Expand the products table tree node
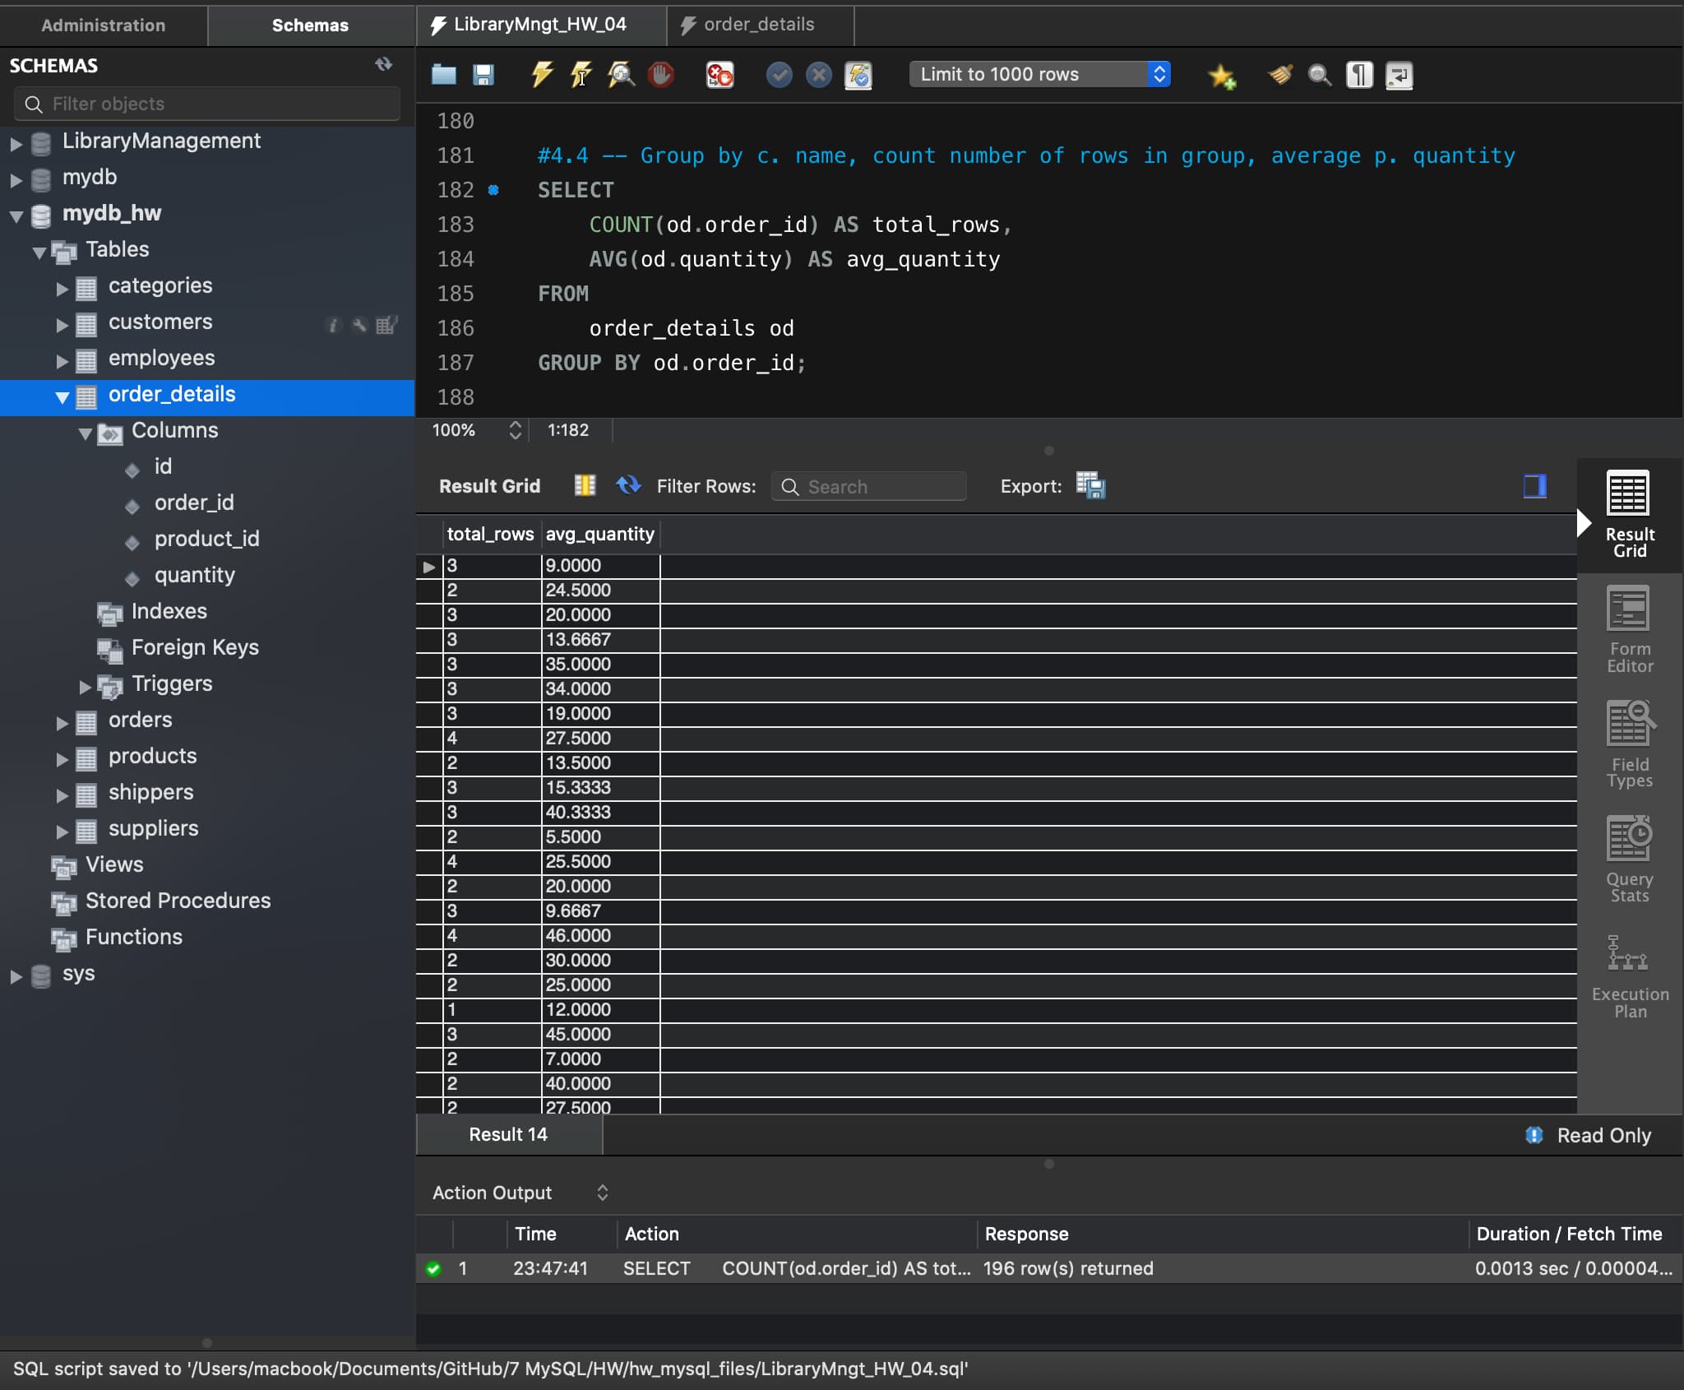 (x=62, y=758)
